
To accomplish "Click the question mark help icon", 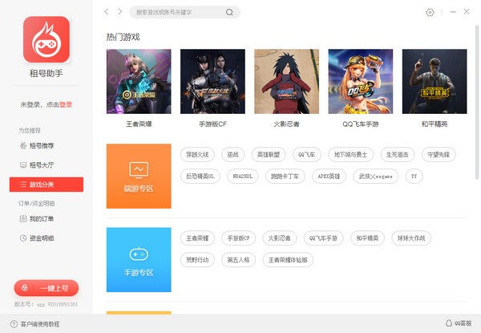I will click(x=14, y=324).
